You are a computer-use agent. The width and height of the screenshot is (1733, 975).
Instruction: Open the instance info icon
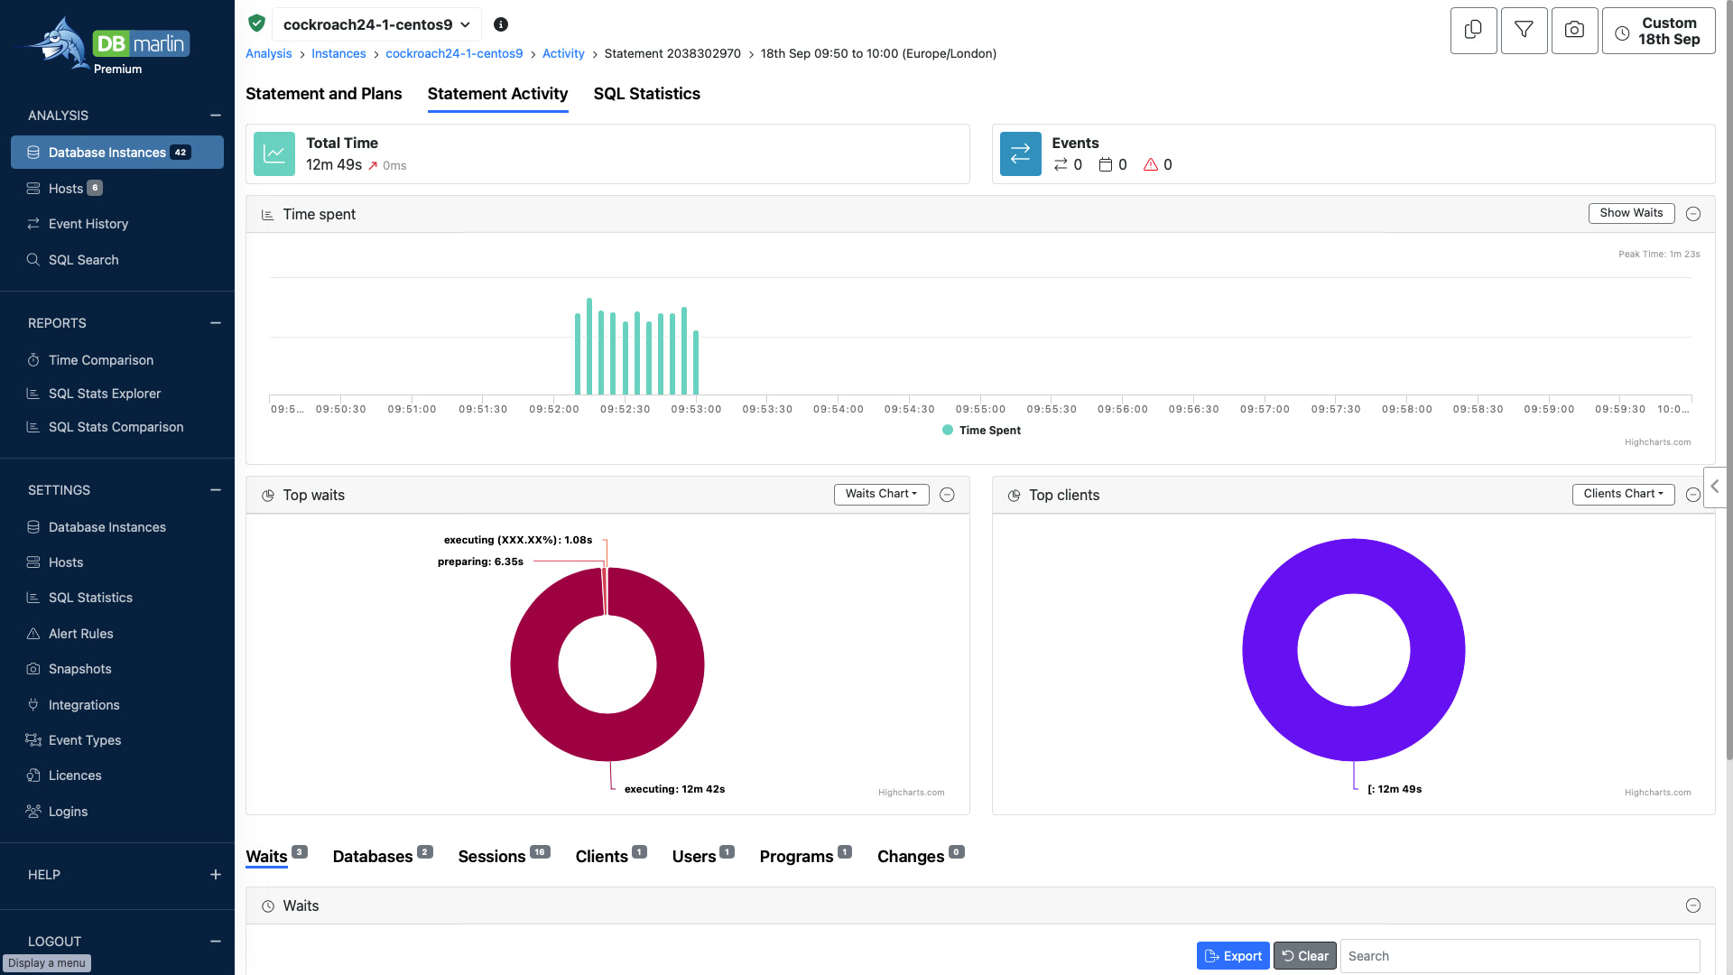[x=501, y=24]
